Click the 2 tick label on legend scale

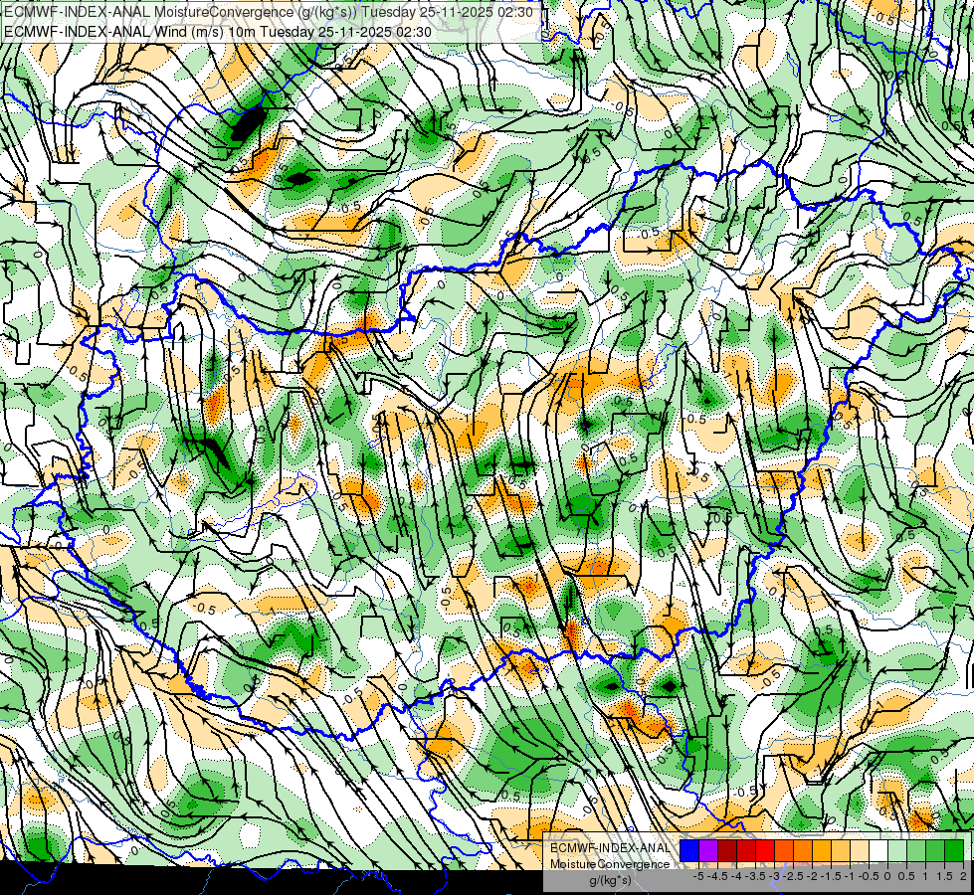coord(962,876)
